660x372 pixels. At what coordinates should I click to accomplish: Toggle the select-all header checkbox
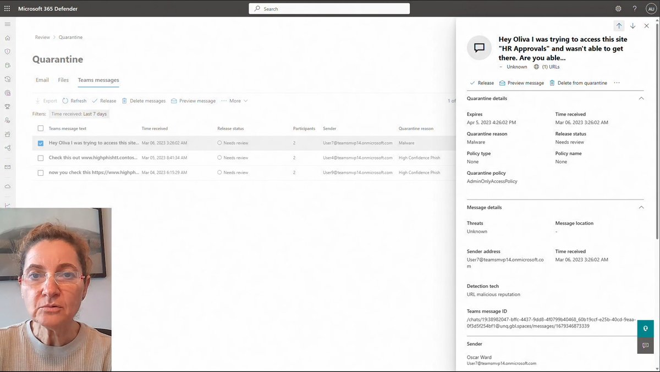41,129
